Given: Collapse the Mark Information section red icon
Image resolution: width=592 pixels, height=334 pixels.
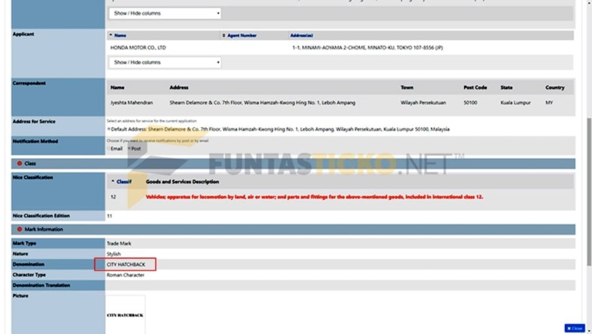Looking at the screenshot, I should coord(19,229).
